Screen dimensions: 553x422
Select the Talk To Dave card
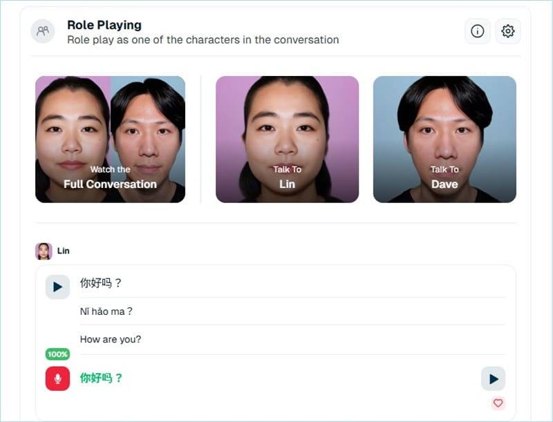point(444,140)
